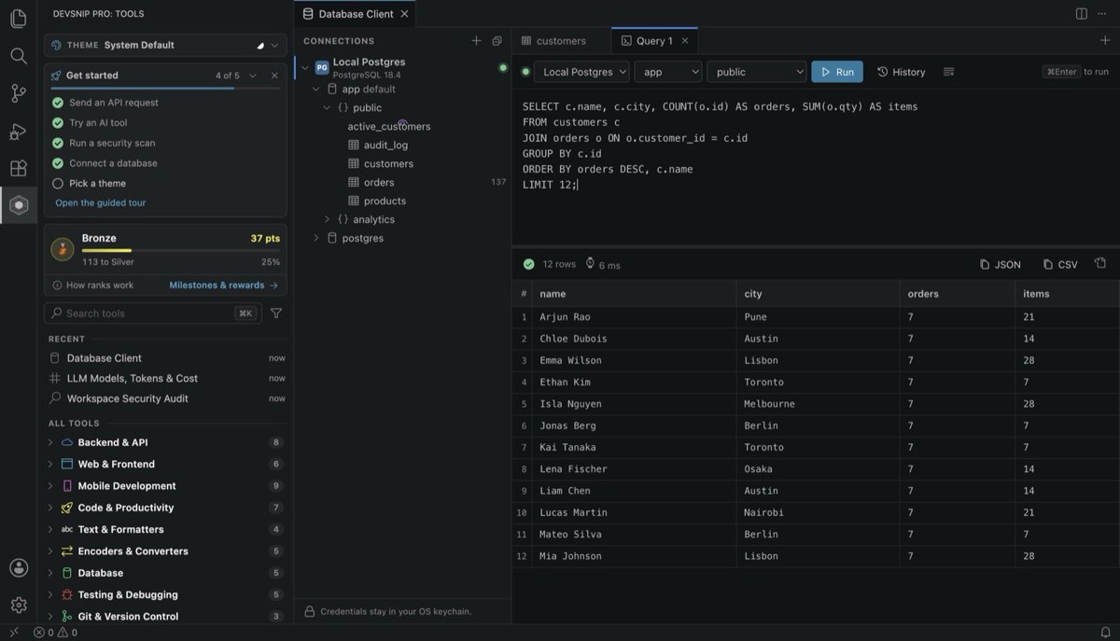Click the Bronze rank progress bar

coord(180,251)
